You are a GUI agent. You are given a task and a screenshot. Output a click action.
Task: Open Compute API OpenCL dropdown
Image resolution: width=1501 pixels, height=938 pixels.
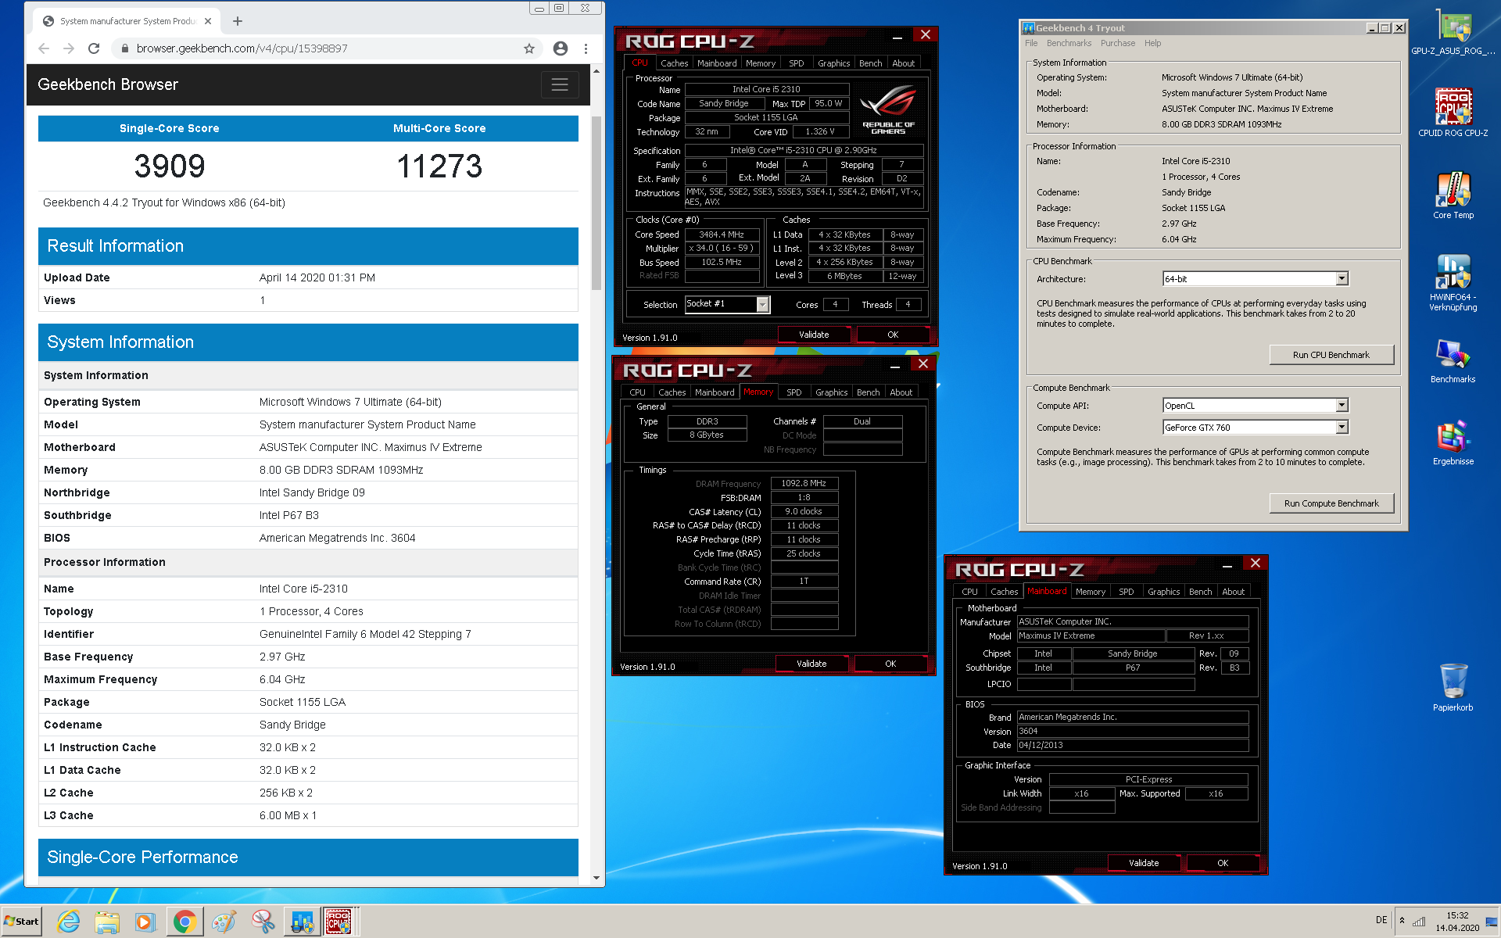(1342, 406)
